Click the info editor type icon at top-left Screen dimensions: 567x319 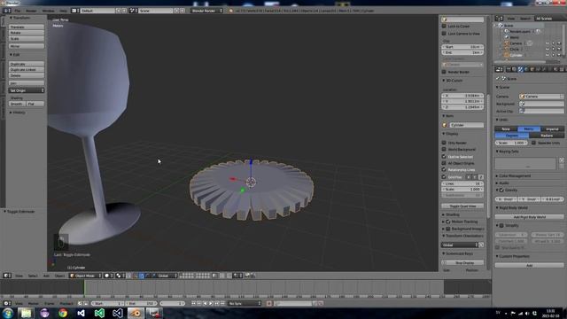(x=6, y=11)
